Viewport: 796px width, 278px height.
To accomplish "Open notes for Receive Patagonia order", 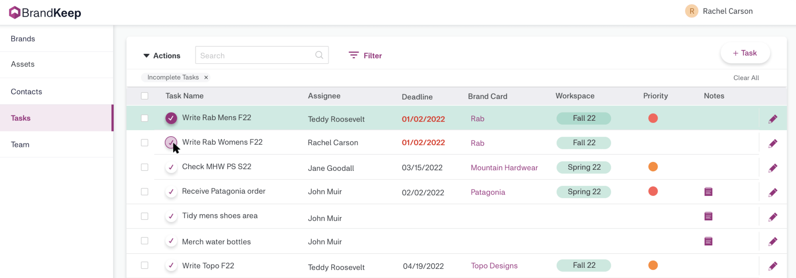I will [708, 192].
